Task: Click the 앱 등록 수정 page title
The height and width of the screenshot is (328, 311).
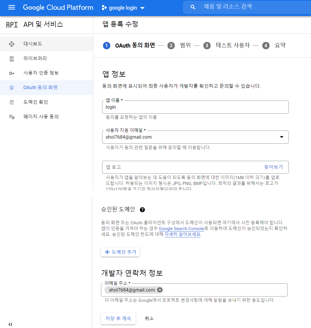Action: coord(120,24)
